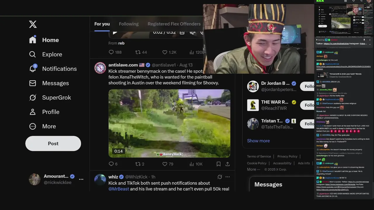This screenshot has width=374, height=210.
Task: Click the Post button
Action: point(53,143)
